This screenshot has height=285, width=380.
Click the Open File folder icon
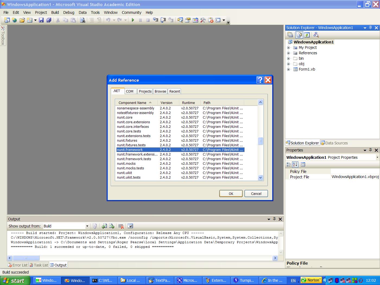[22, 20]
